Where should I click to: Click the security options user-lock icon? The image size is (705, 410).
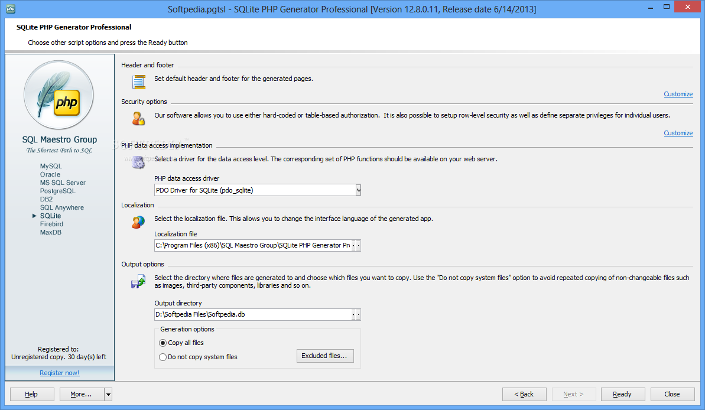pyautogui.click(x=138, y=118)
